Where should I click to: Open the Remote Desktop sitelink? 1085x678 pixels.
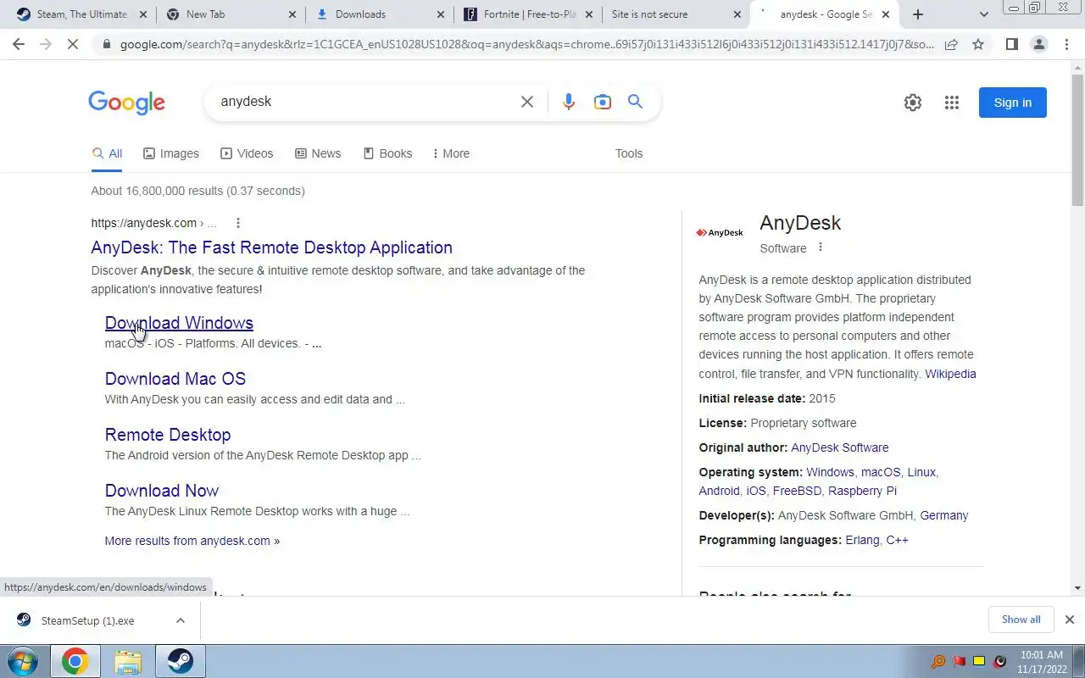pyautogui.click(x=168, y=435)
